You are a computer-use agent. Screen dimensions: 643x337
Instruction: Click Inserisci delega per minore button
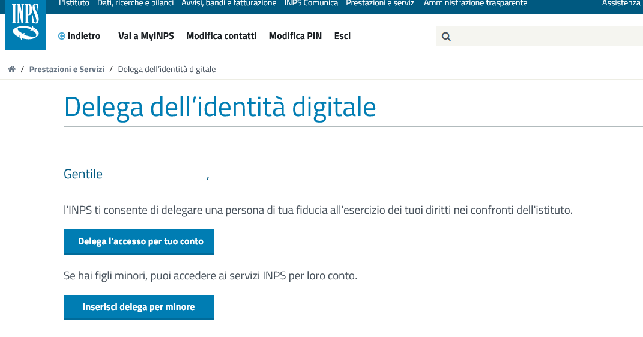point(139,307)
